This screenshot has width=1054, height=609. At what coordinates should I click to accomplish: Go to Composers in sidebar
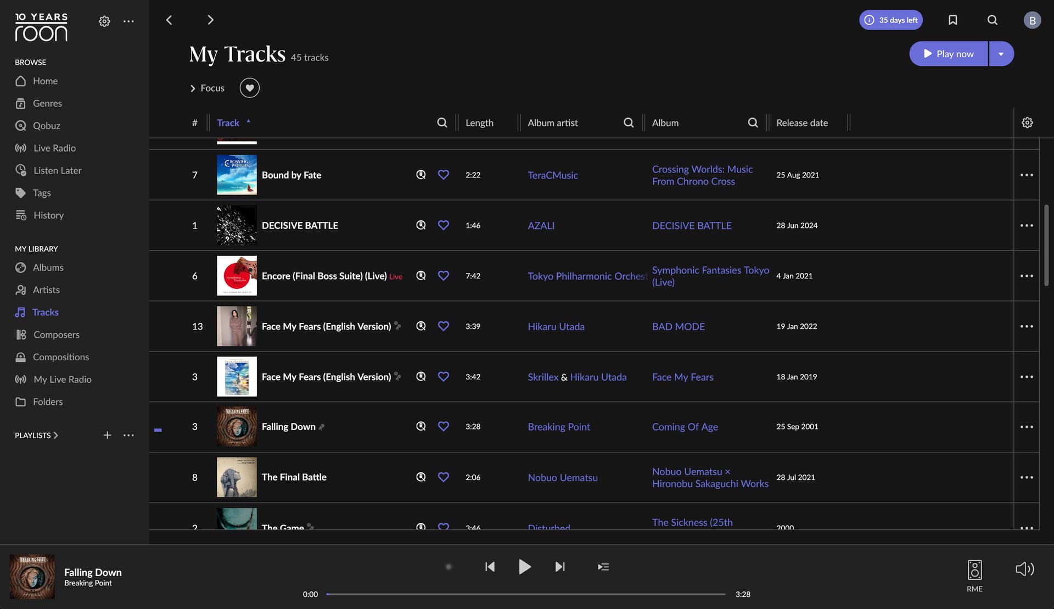tap(56, 334)
